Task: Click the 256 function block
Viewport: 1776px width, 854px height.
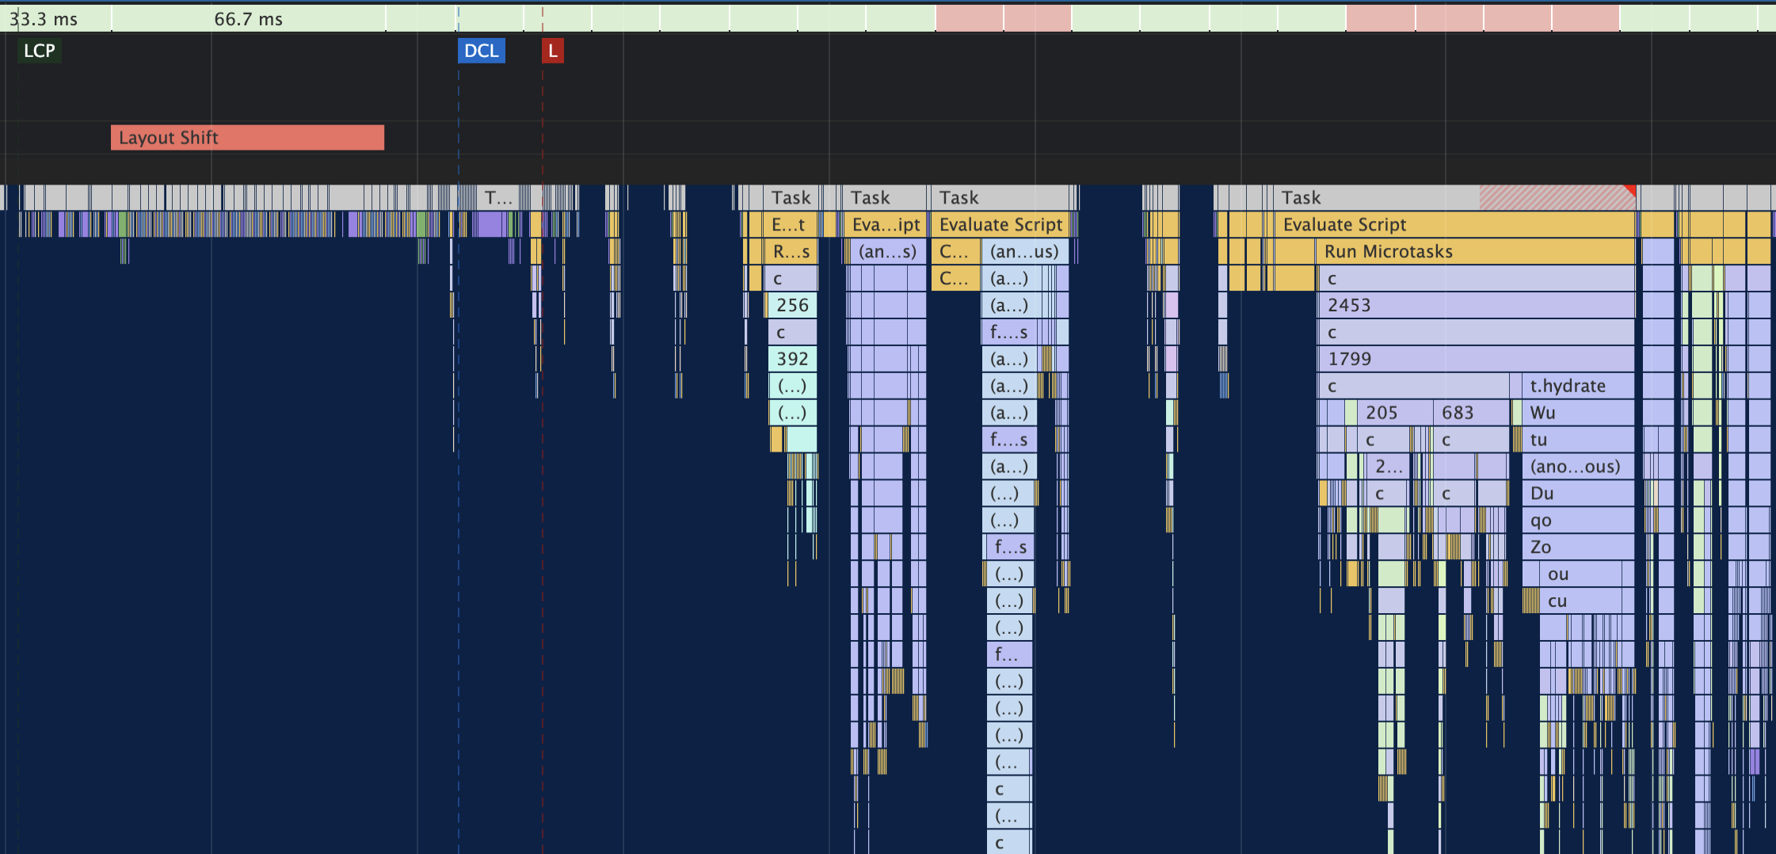Action: tap(792, 305)
